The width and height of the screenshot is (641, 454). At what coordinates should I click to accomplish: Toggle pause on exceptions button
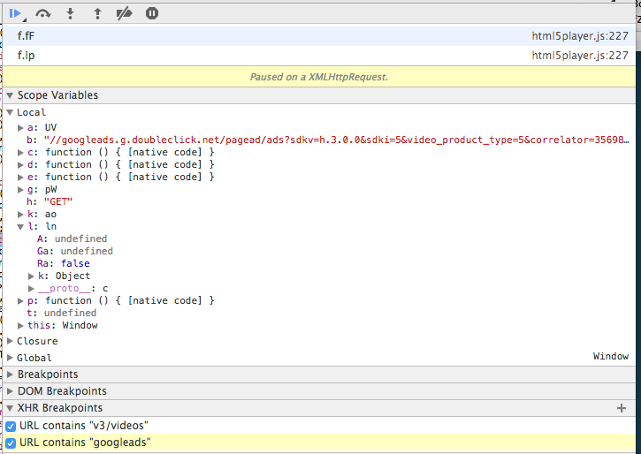pyautogui.click(x=152, y=13)
